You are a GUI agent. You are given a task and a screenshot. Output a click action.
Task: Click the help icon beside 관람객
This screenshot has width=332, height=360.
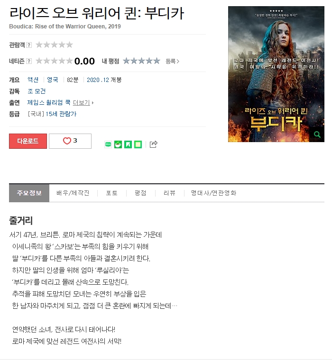coord(29,45)
